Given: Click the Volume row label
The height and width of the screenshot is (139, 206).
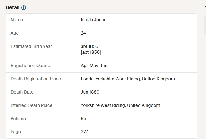Looking at the screenshot, I should [18, 119].
